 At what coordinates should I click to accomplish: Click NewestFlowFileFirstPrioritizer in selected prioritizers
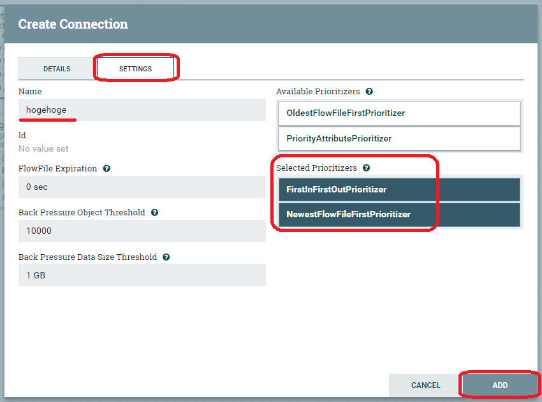pos(399,215)
